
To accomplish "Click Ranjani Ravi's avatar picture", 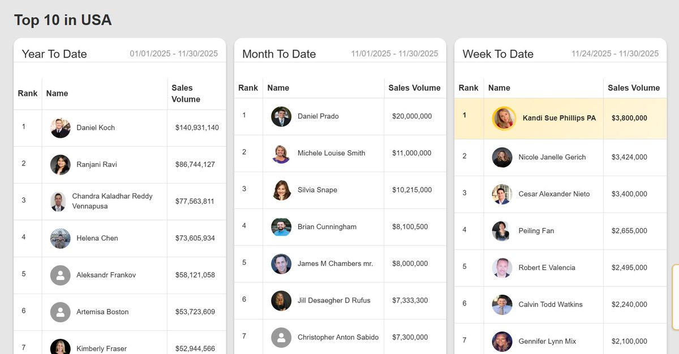I will [x=60, y=165].
